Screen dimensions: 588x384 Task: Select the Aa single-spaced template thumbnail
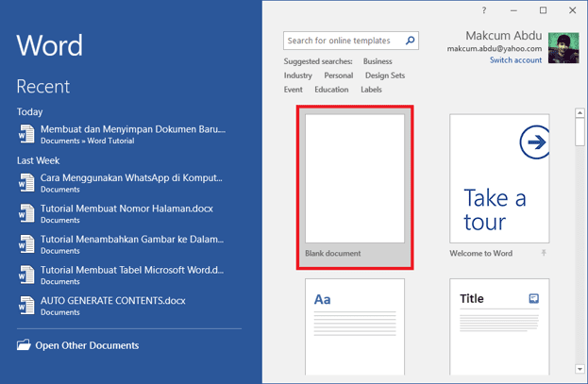click(355, 326)
